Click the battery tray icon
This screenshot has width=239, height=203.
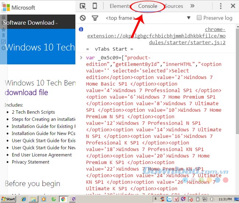coord(198,199)
